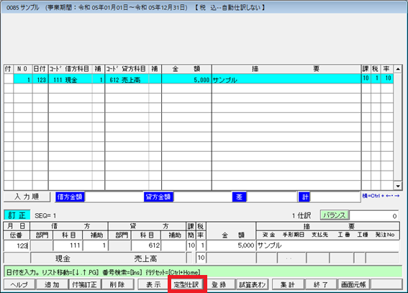Toggle the 入力順 sort button
Viewport: 408px width, 293px height.
coord(27,197)
